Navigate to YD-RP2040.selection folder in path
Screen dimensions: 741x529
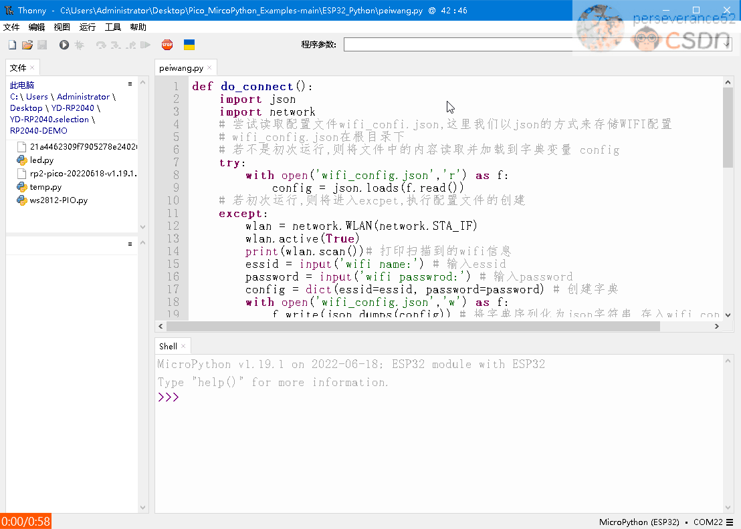pyautogui.click(x=49, y=120)
